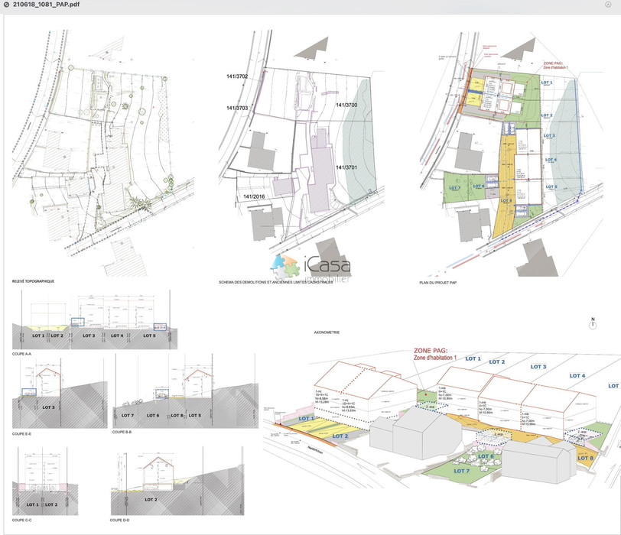Click the expand icon in title bar
Screen dimensions: 621x535
click(609, 5)
